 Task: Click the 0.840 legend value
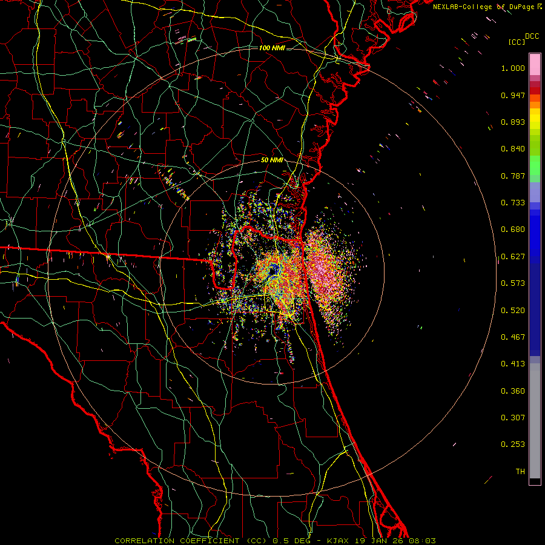click(513, 149)
